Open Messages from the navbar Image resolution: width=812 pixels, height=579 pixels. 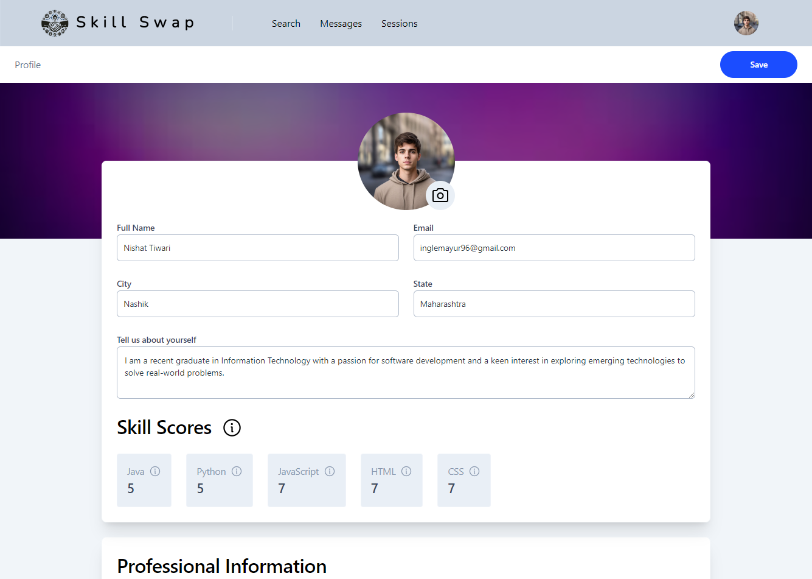click(341, 23)
